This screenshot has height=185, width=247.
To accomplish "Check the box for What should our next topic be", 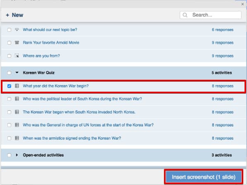I will [x=9, y=30].
